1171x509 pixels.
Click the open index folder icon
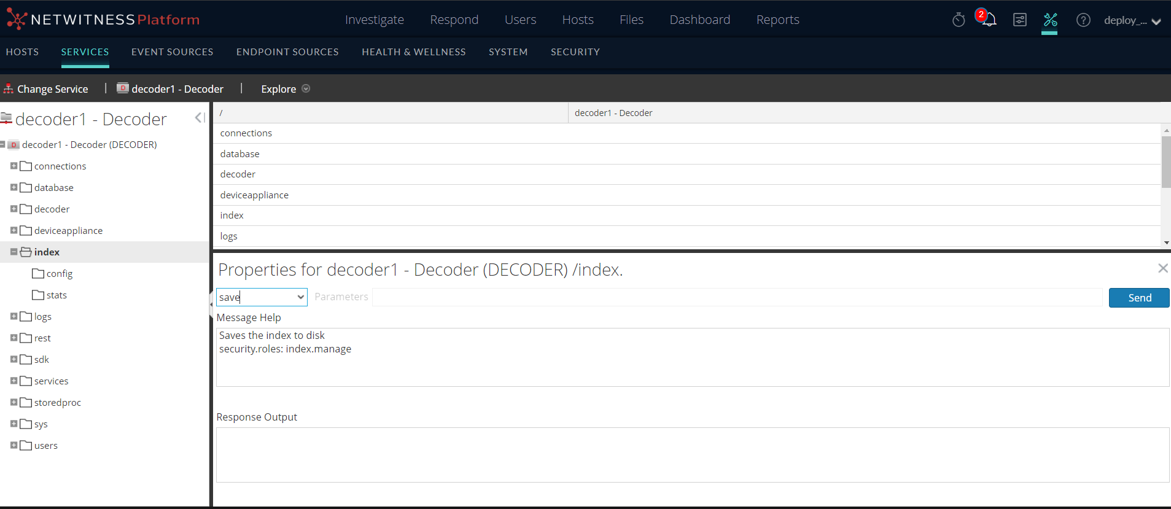pyautogui.click(x=26, y=252)
